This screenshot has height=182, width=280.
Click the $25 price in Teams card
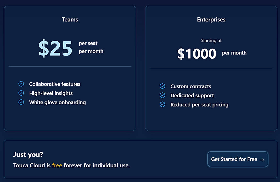[x=55, y=48]
